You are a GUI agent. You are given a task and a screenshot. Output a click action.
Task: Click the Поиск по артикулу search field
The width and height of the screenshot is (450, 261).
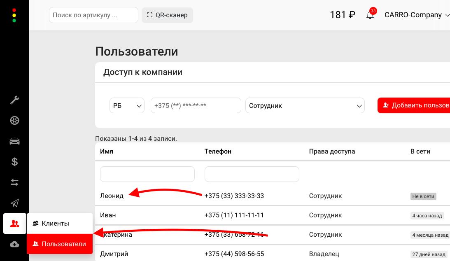pyautogui.click(x=93, y=15)
